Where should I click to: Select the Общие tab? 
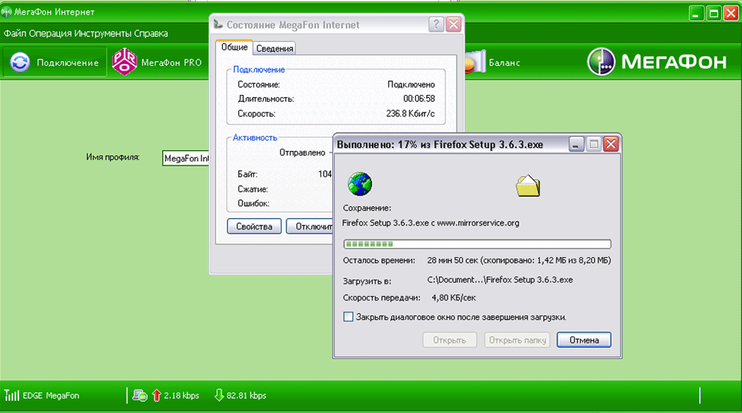(x=235, y=48)
